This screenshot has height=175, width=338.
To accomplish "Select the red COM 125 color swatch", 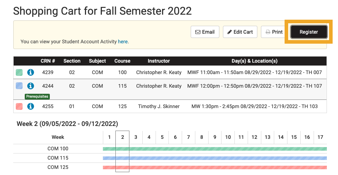I will [19, 106].
